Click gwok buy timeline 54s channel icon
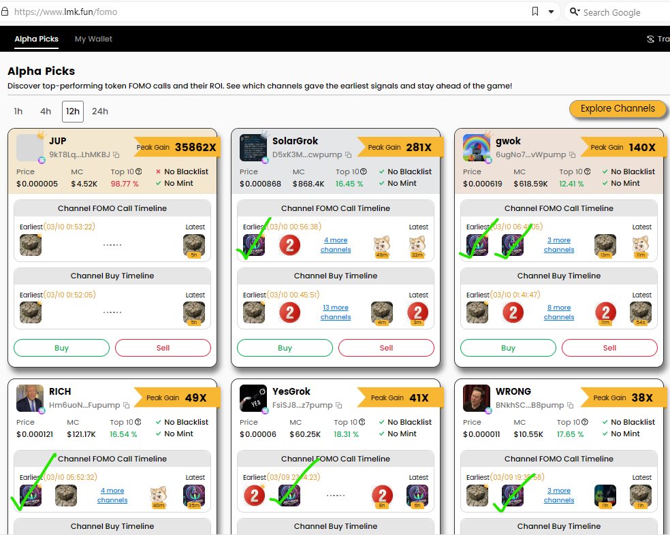 (641, 313)
